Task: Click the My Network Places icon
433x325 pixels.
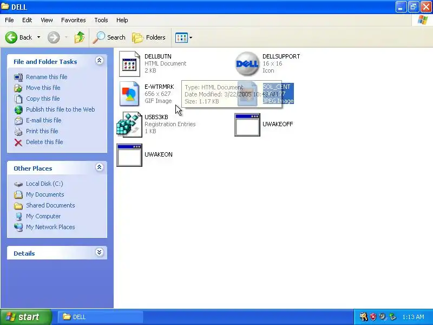Action: click(x=18, y=227)
